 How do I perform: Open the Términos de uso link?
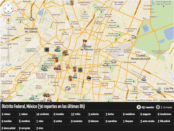[166, 100]
